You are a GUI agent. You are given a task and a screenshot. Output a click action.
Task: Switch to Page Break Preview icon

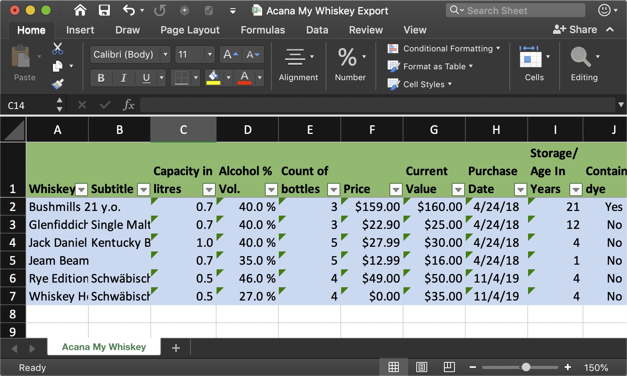click(x=449, y=367)
